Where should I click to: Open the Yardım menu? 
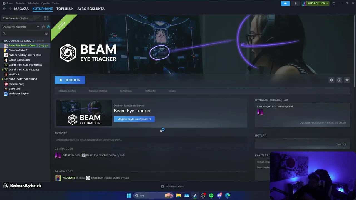[56, 3]
